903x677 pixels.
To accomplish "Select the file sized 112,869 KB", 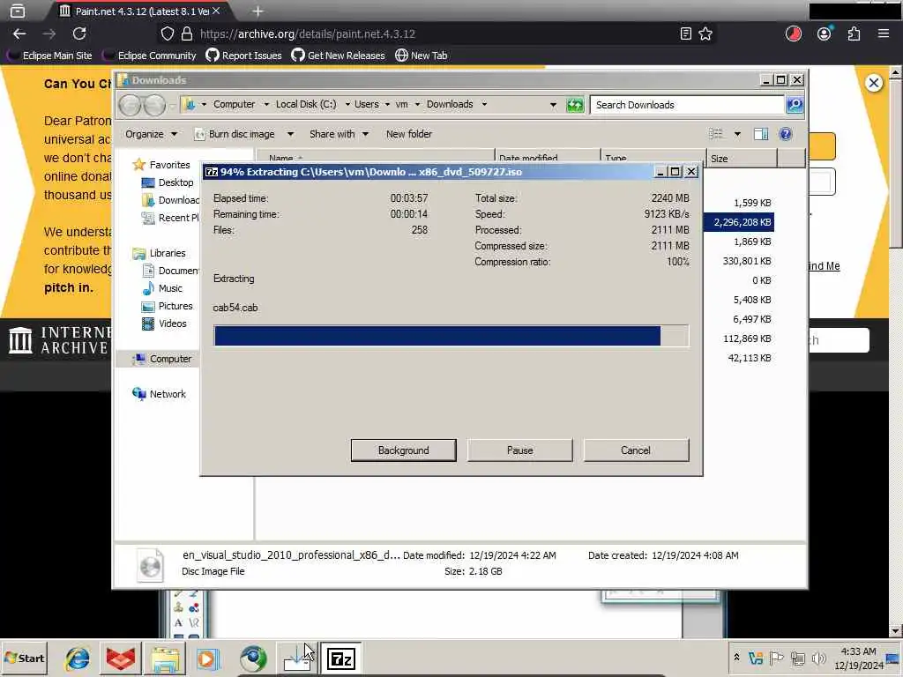I will [x=747, y=338].
